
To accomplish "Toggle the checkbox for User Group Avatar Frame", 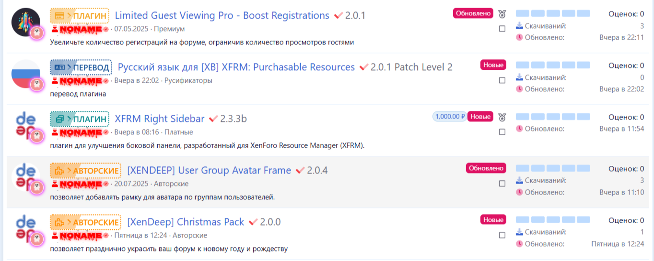I will tap(502, 184).
